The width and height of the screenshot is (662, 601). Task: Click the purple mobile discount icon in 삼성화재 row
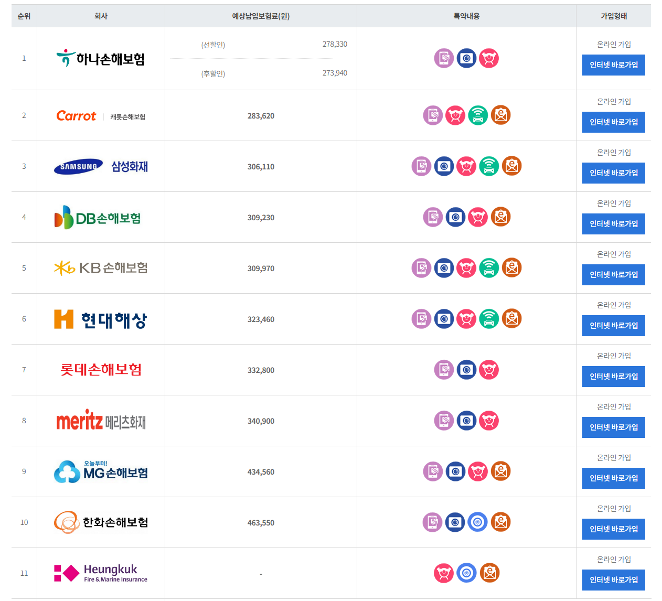(421, 166)
